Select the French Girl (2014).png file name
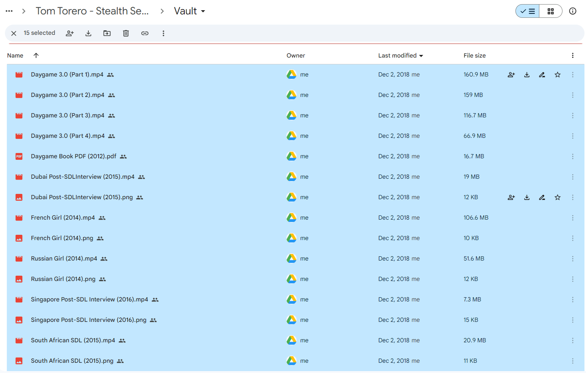This screenshot has width=586, height=373. pos(62,238)
